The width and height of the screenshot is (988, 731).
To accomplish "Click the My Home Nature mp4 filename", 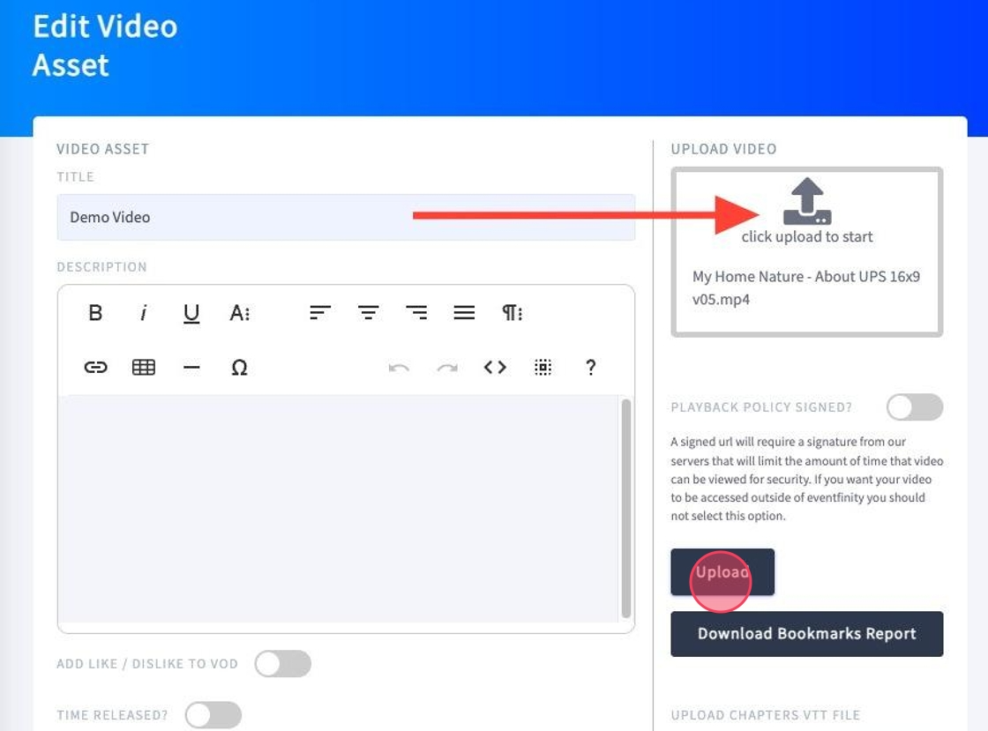I will point(806,287).
